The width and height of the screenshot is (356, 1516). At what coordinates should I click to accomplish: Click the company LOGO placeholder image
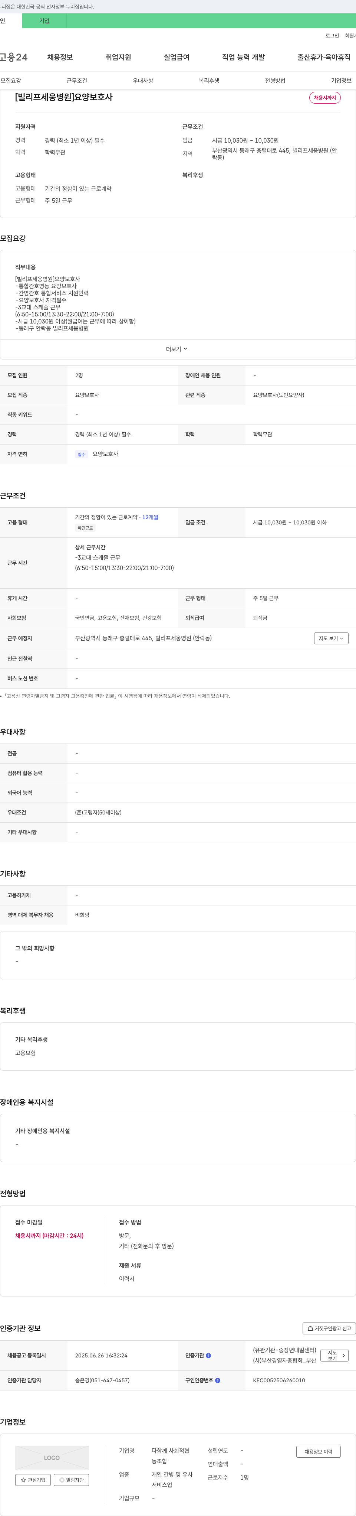coord(52,1458)
